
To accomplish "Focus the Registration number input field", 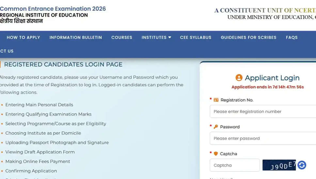I will click(x=263, y=111).
